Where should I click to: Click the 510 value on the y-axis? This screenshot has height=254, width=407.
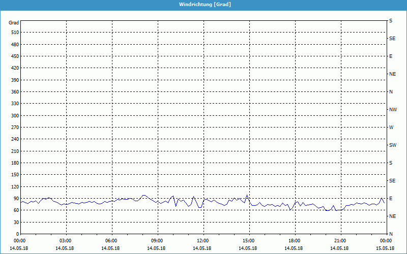tap(14, 33)
